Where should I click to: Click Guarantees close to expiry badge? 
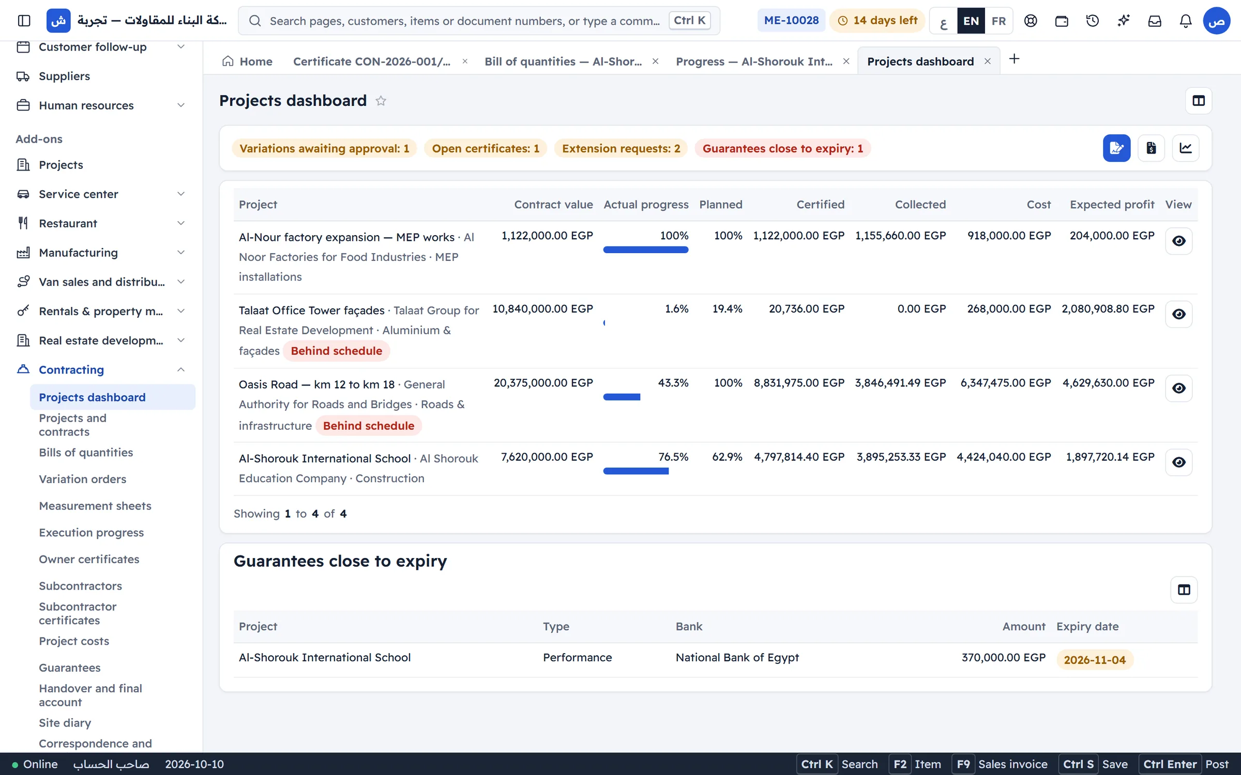pyautogui.click(x=782, y=148)
